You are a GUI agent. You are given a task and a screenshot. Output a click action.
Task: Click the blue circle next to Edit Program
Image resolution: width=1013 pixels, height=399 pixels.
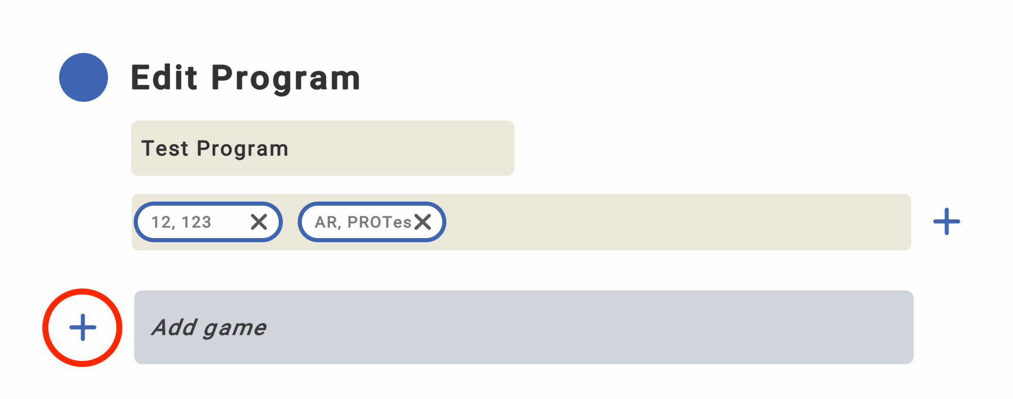[x=83, y=77]
